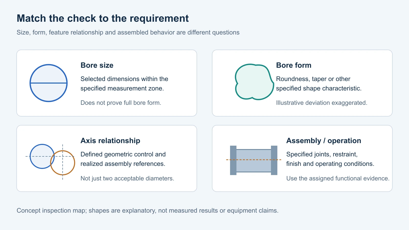Click the blue-gray assembly cylinder body
Viewport: 409px width, 230px height.
[x=254, y=160]
